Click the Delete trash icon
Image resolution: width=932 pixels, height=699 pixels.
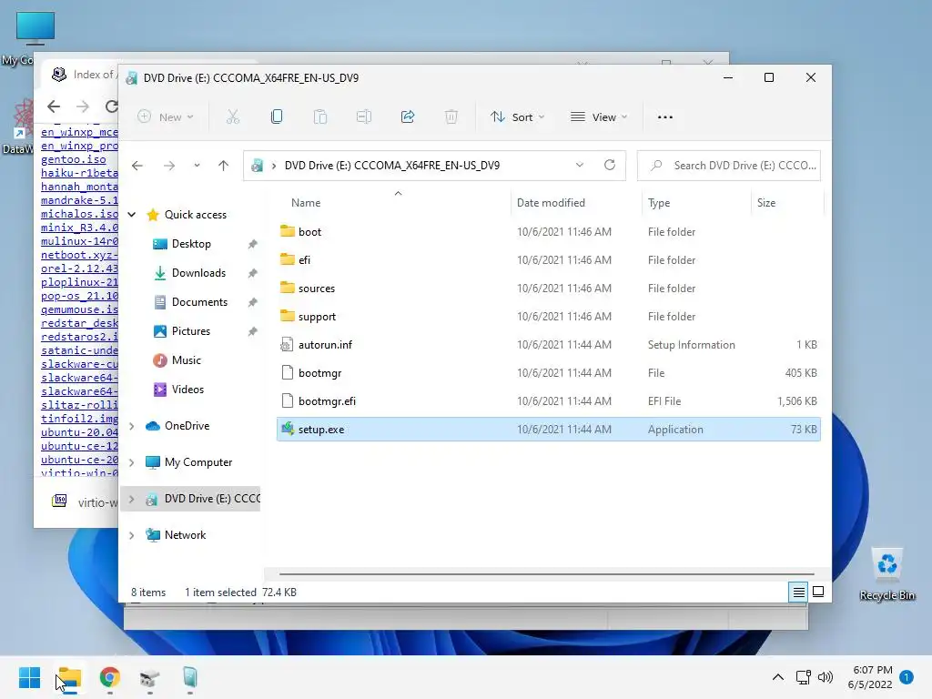451,117
